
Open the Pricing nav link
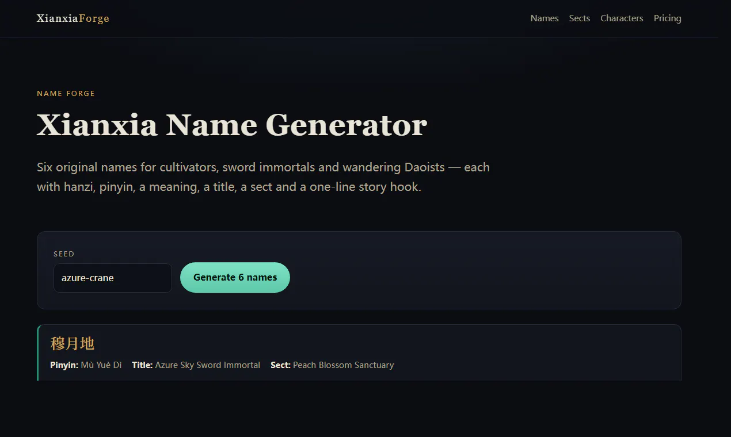pos(667,18)
